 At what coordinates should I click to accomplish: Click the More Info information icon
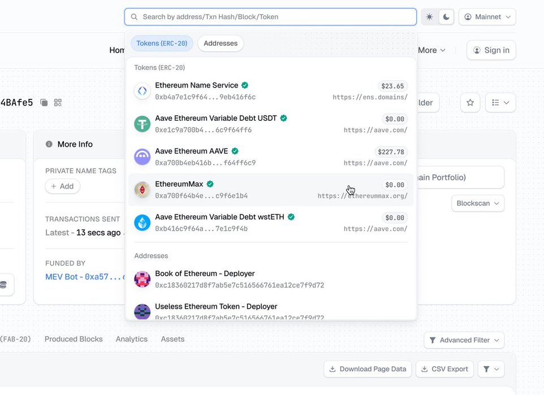(x=49, y=144)
